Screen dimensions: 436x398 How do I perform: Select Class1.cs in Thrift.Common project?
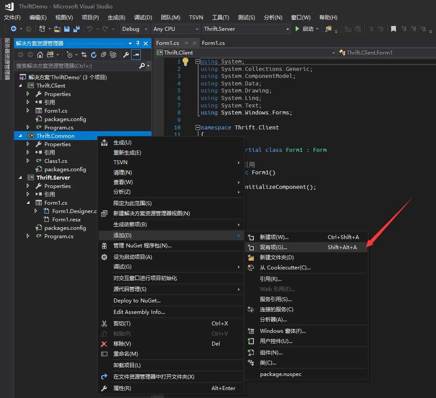[x=55, y=161]
